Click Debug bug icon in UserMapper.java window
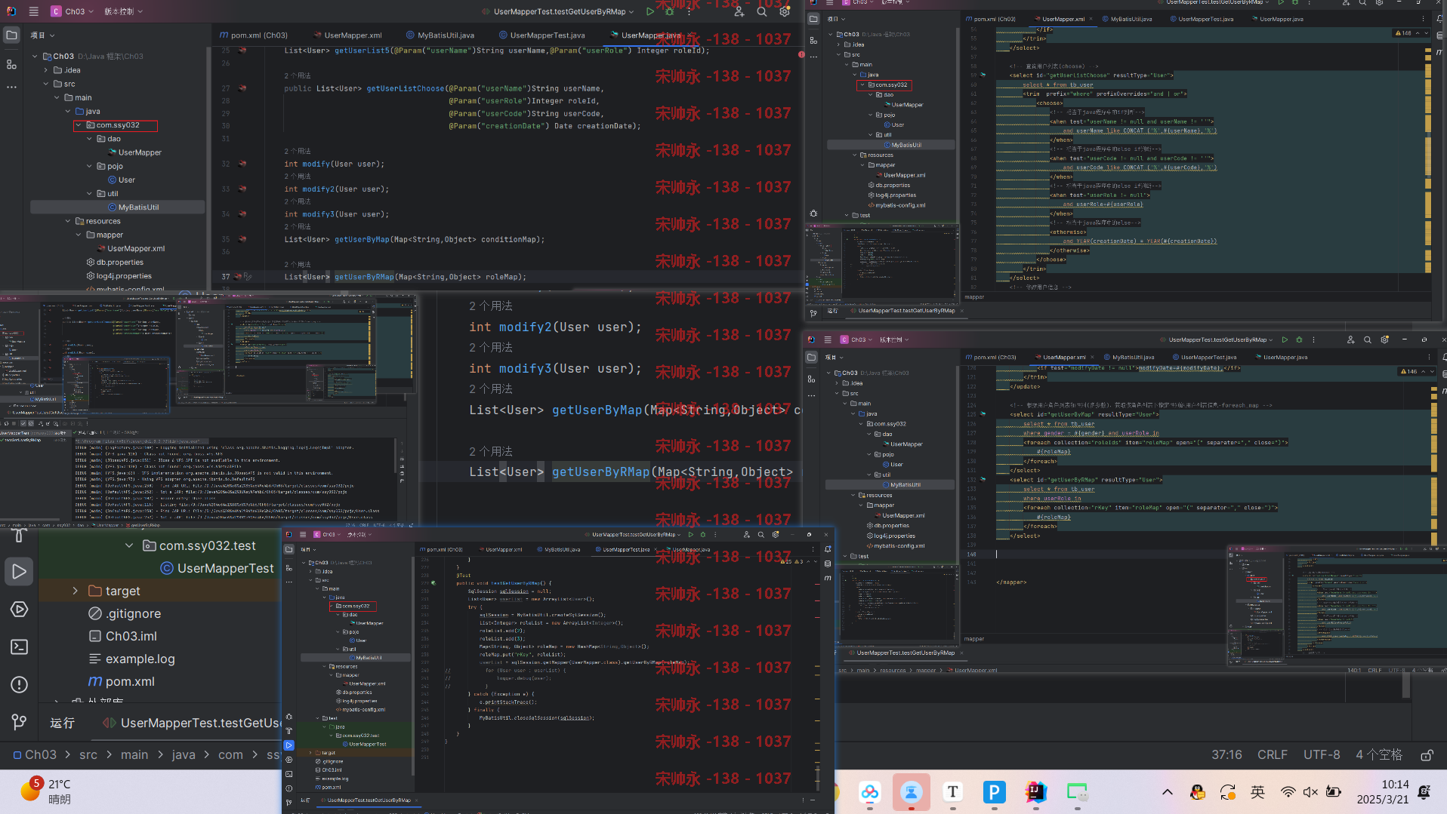This screenshot has height=814, width=1447. coord(669,11)
